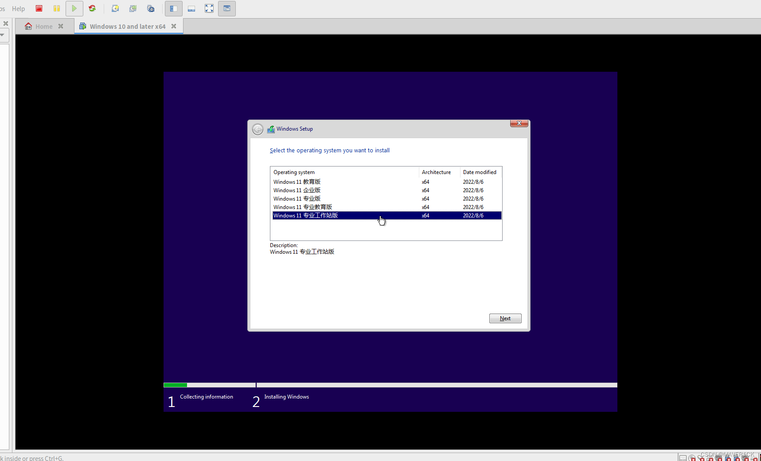Close the Windows Setup dialog
761x461 pixels.
[519, 123]
